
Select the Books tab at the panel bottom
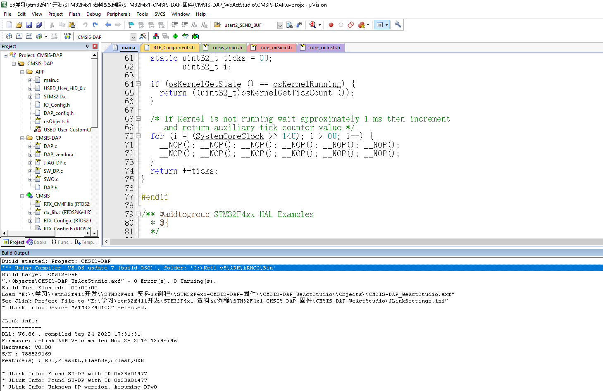point(37,242)
